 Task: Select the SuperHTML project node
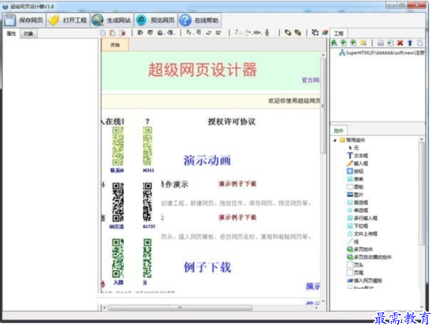click(382, 52)
